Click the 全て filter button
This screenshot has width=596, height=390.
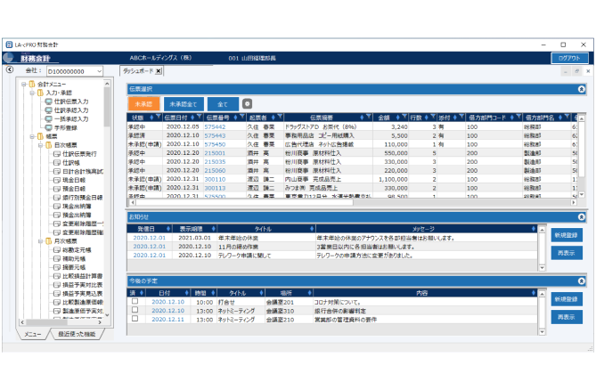pyautogui.click(x=223, y=104)
